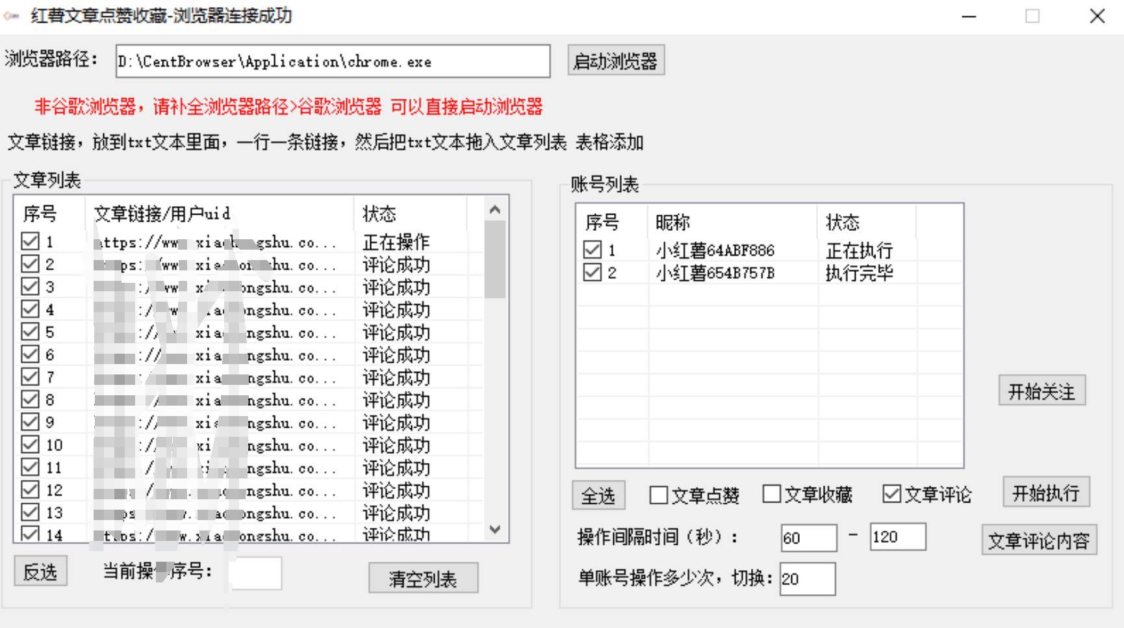
Task: Minimize the window
Action: pos(969,16)
